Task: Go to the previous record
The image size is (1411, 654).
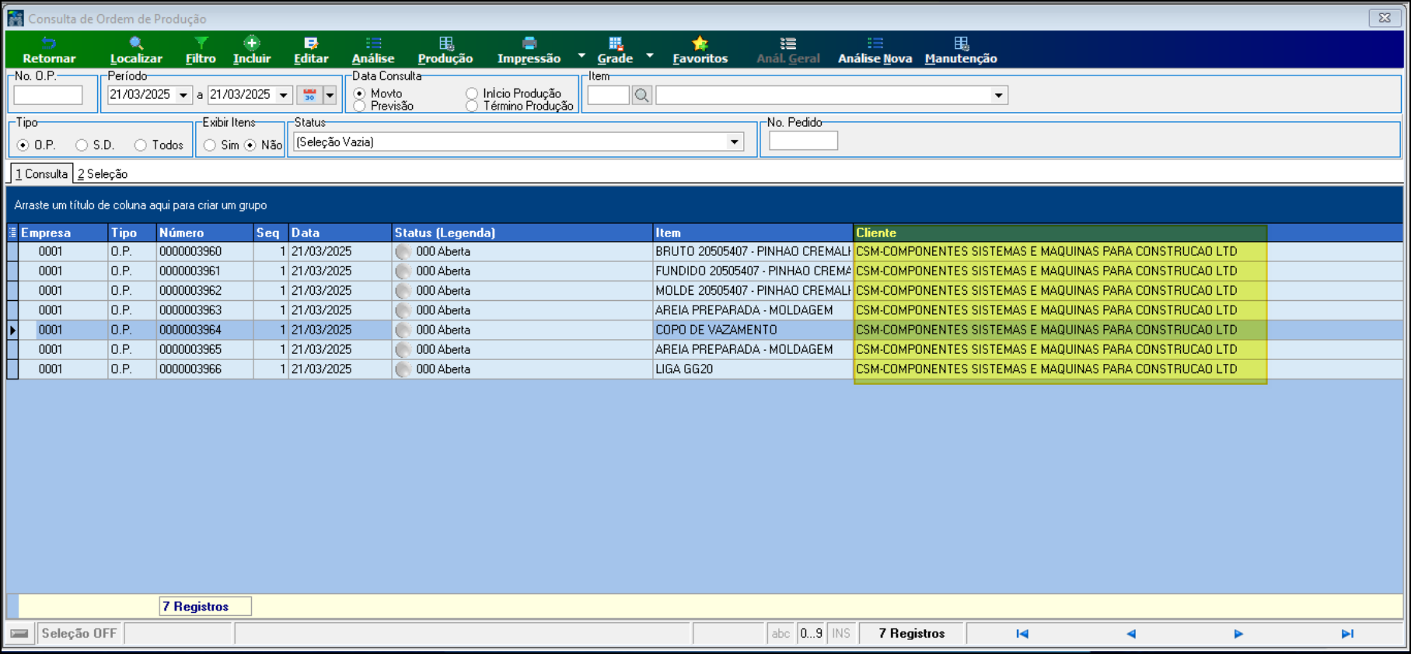Action: pyautogui.click(x=1131, y=634)
